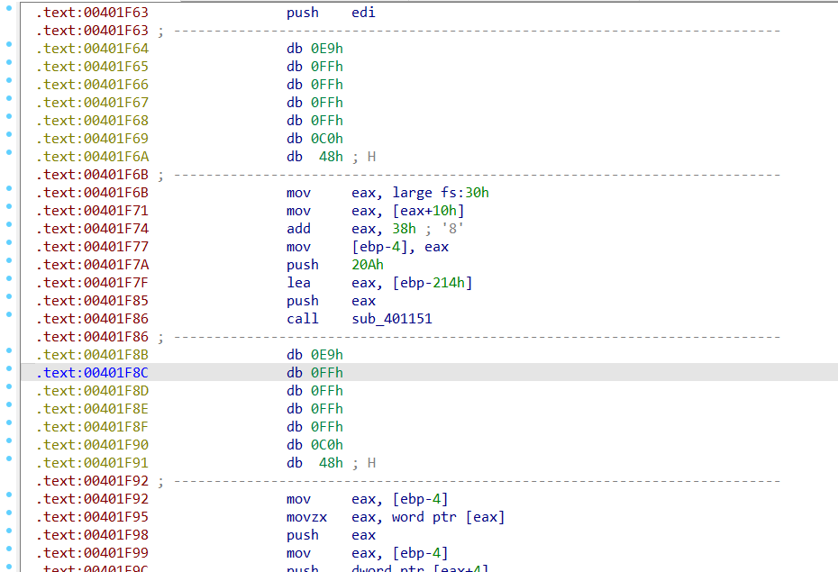
Task: Click breakpoint dot at 00401F95 movzx line
Action: (x=9, y=513)
